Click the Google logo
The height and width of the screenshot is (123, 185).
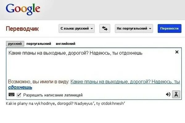(23, 9)
